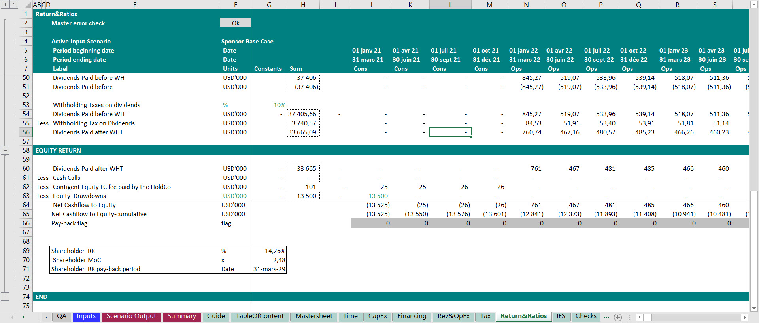The image size is (759, 323).
Task: Select the 845,27 cell in row 50
Action: (532, 77)
